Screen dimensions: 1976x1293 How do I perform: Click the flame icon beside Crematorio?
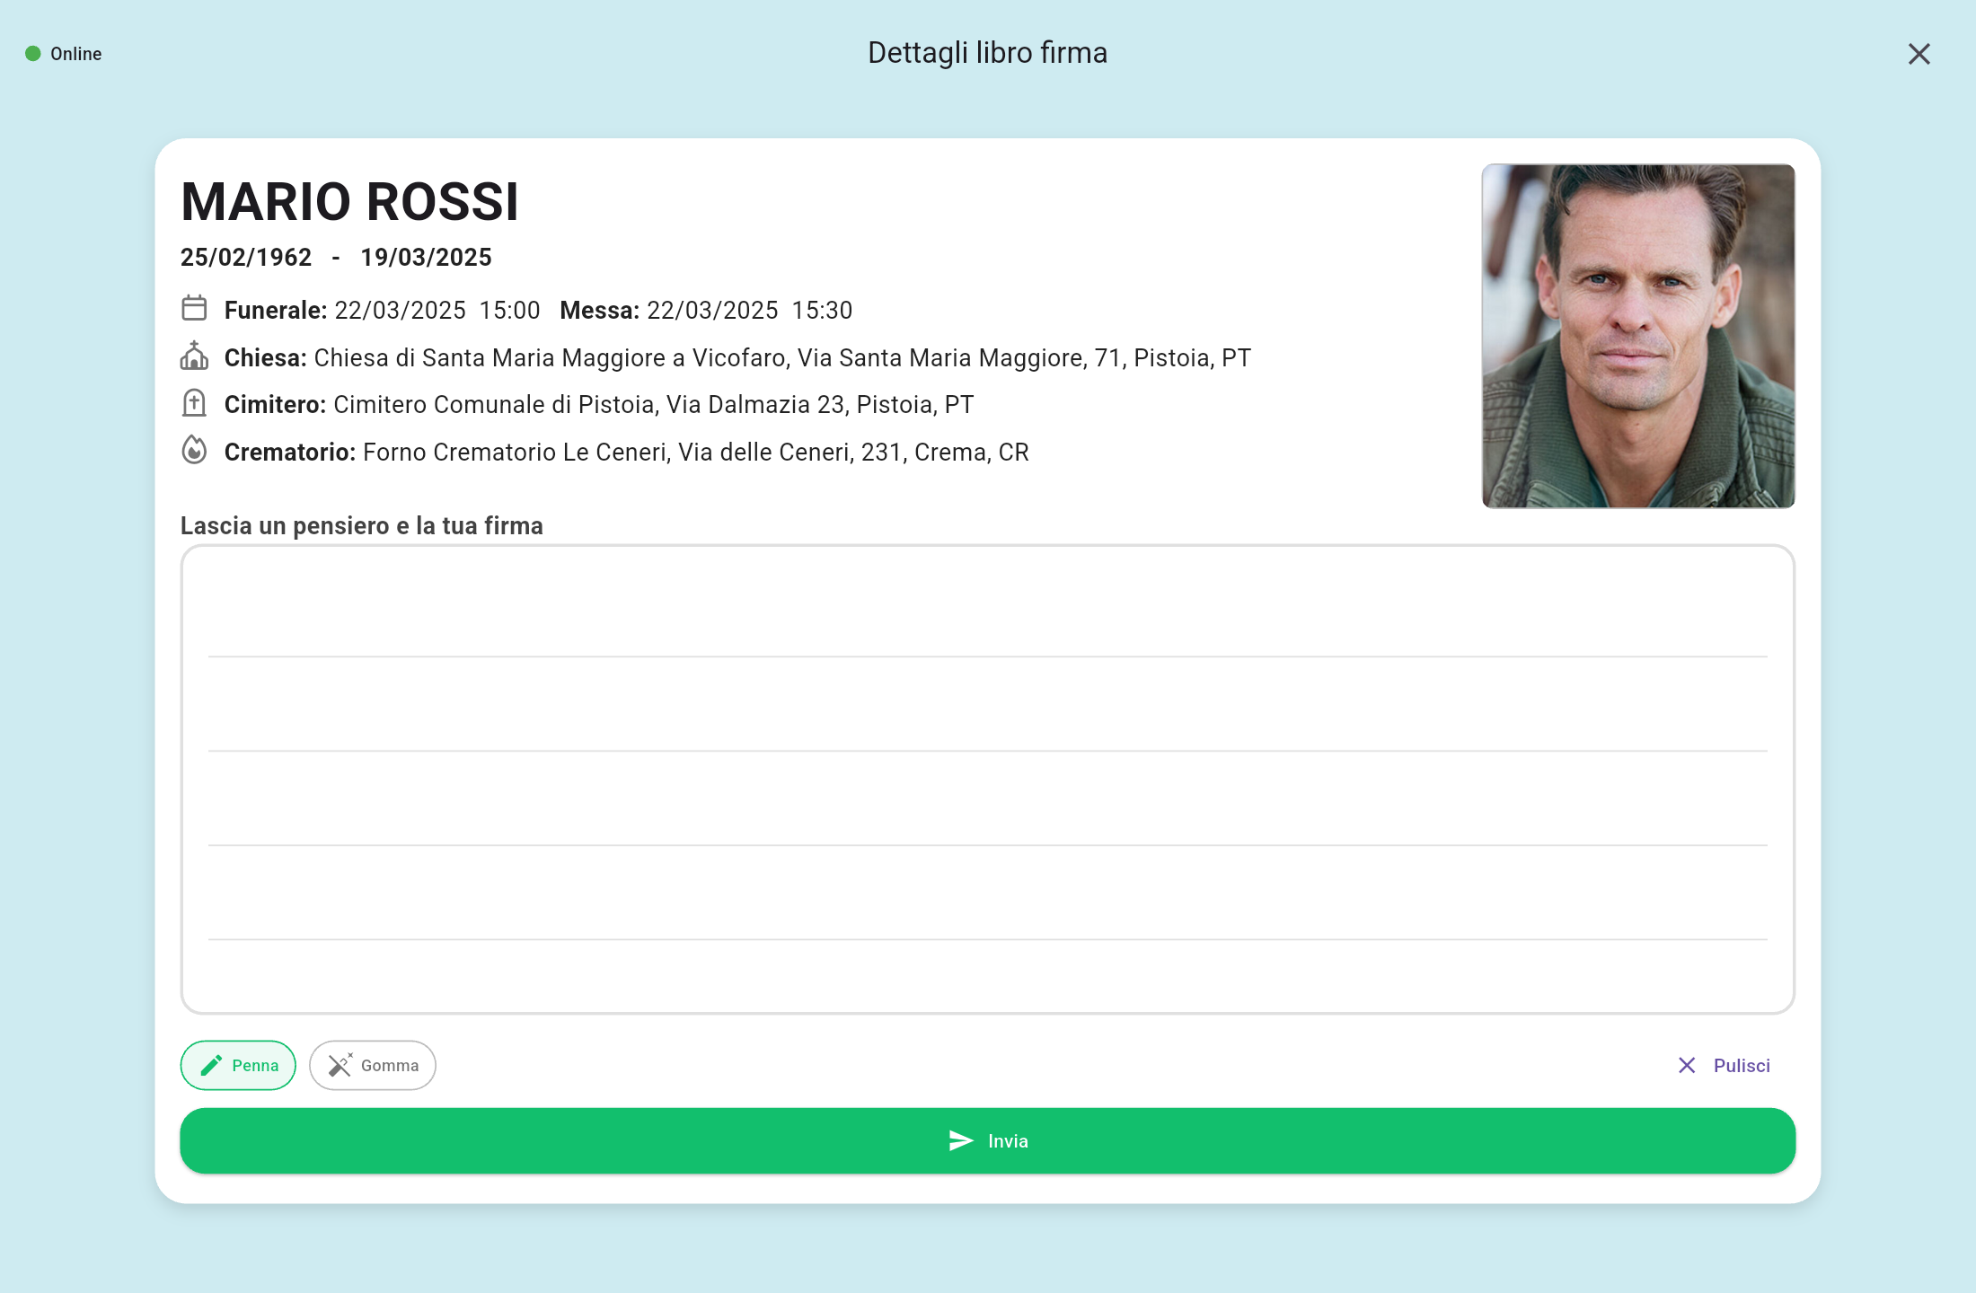pyautogui.click(x=194, y=450)
